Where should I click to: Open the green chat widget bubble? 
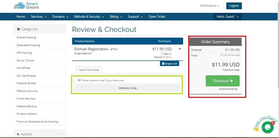point(268,127)
